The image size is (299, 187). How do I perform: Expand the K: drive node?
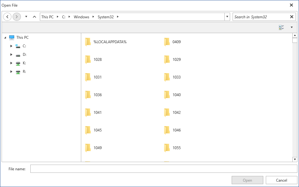pyautogui.click(x=11, y=63)
